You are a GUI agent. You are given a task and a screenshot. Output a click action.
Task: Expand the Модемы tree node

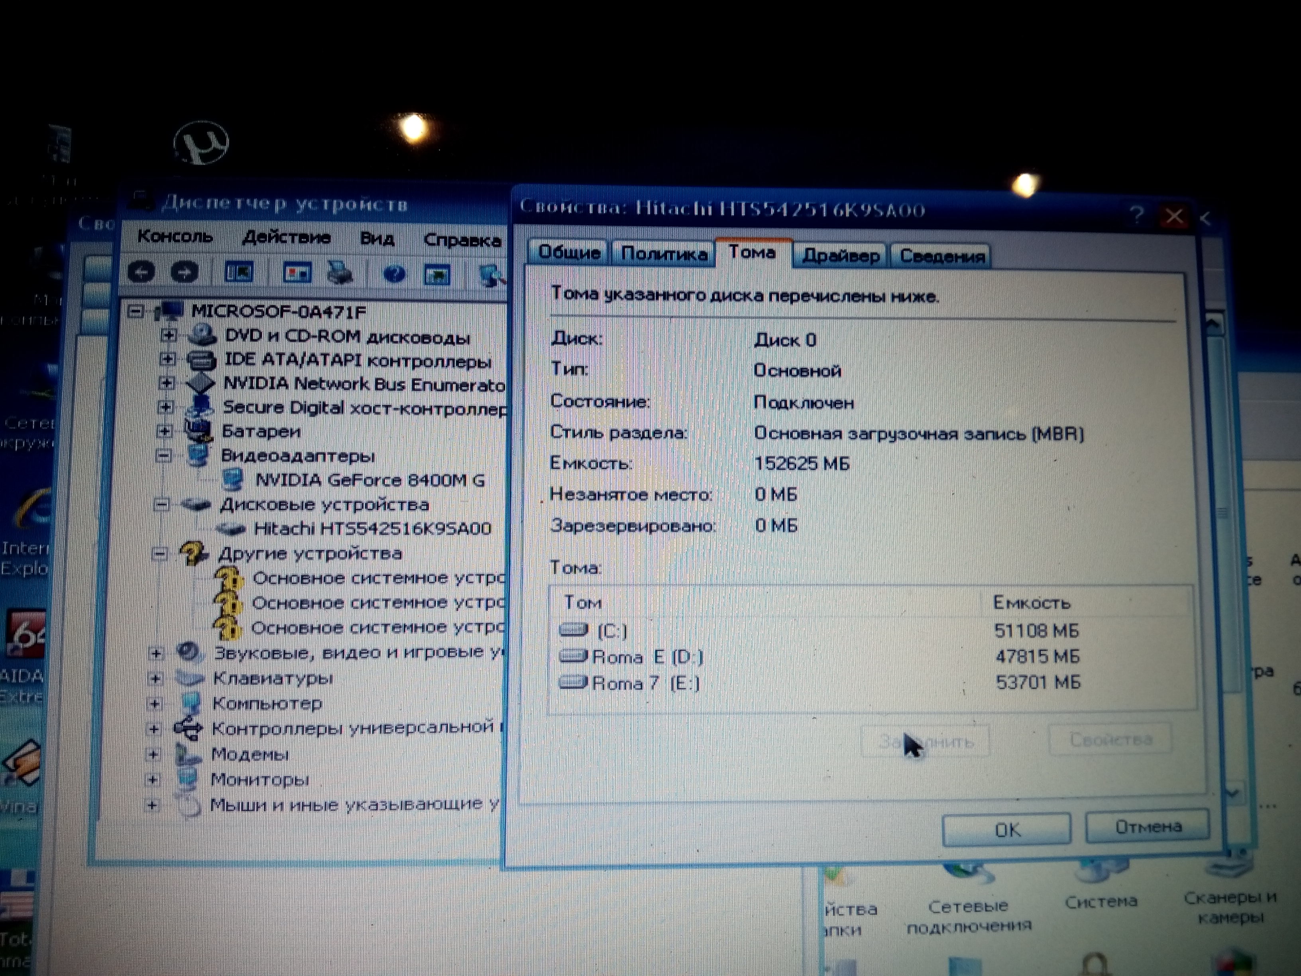[x=153, y=754]
